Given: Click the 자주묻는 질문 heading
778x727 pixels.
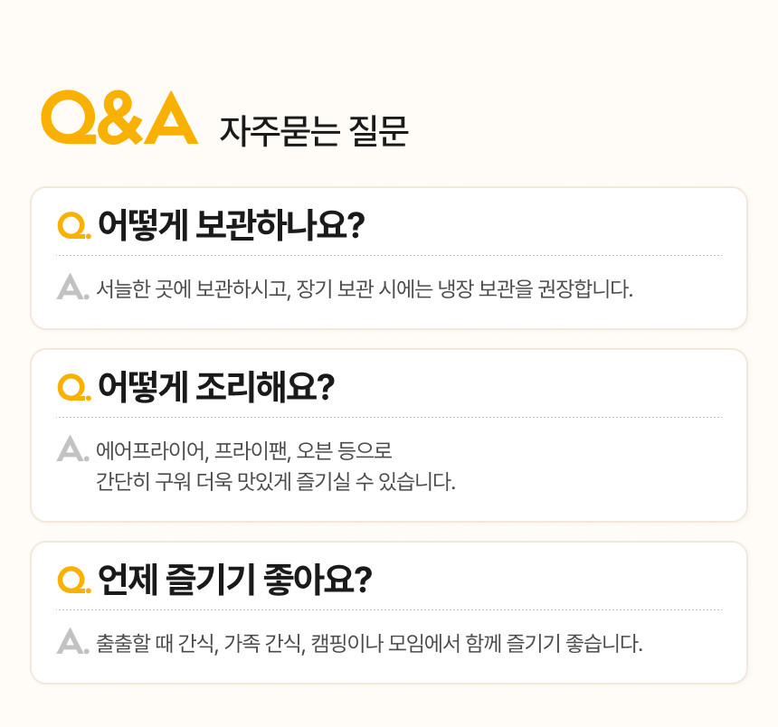Looking at the screenshot, I should coord(314,131).
